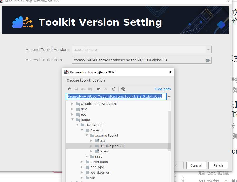Close the Browse for Folder dialog
Image resolution: width=237 pixels, height=182 pixels.
[170, 72]
